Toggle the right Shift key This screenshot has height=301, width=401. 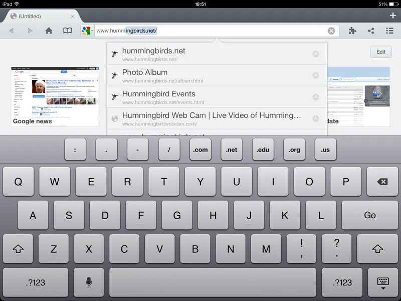point(377,249)
